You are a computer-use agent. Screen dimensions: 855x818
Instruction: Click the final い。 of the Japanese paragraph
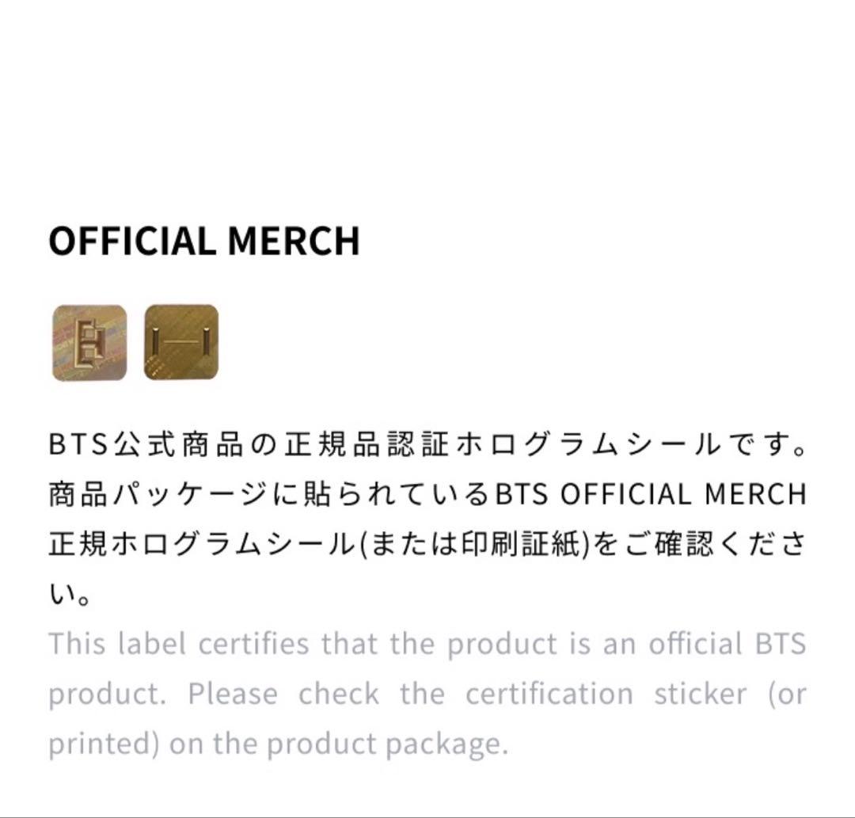70,595
